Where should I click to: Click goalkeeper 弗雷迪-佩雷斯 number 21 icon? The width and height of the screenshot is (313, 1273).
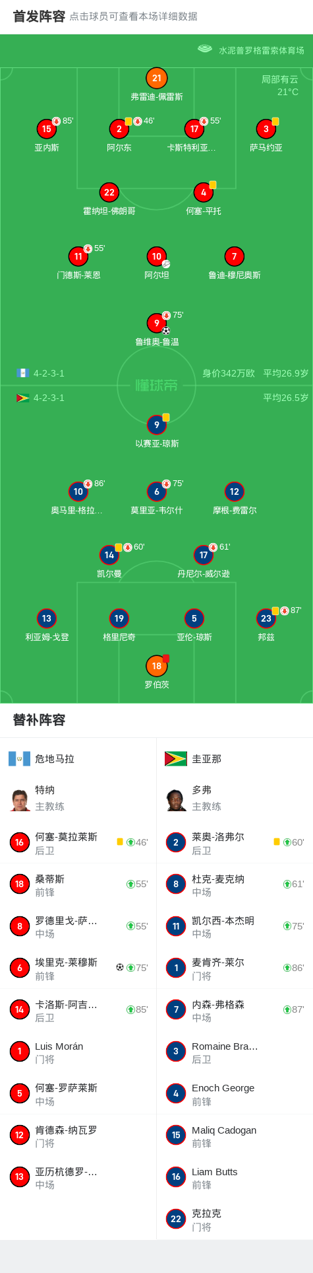pyautogui.click(x=157, y=78)
